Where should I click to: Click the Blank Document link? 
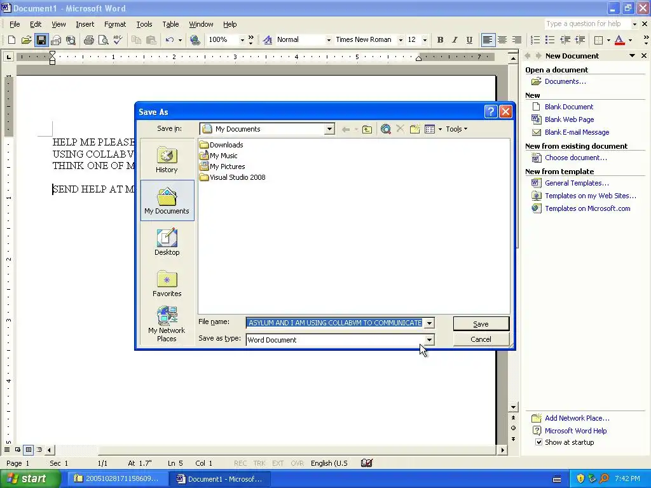[569, 107]
